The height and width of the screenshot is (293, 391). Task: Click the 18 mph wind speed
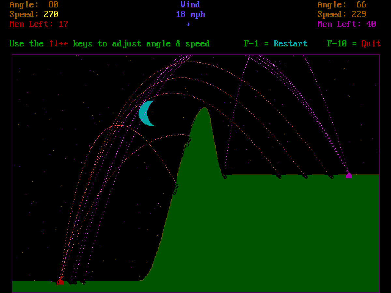190,14
